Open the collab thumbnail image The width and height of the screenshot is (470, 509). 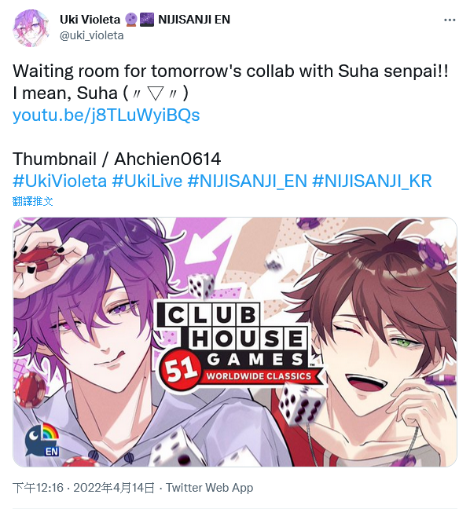pyautogui.click(x=235, y=342)
